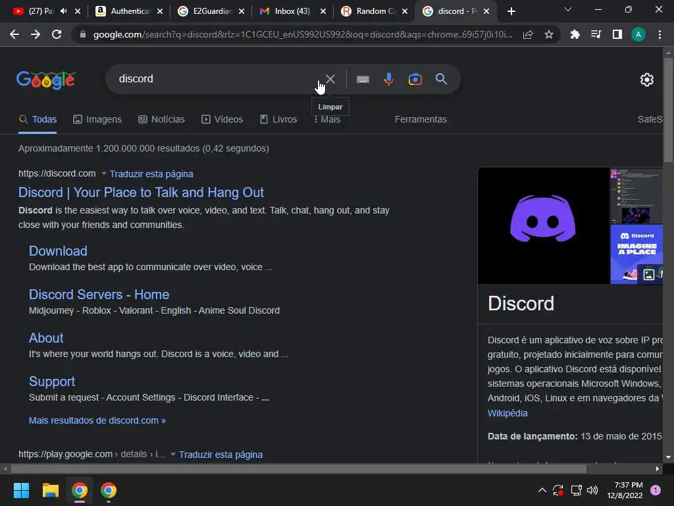Switch to the Notícias results tab
This screenshot has width=674, height=506.
tap(161, 119)
